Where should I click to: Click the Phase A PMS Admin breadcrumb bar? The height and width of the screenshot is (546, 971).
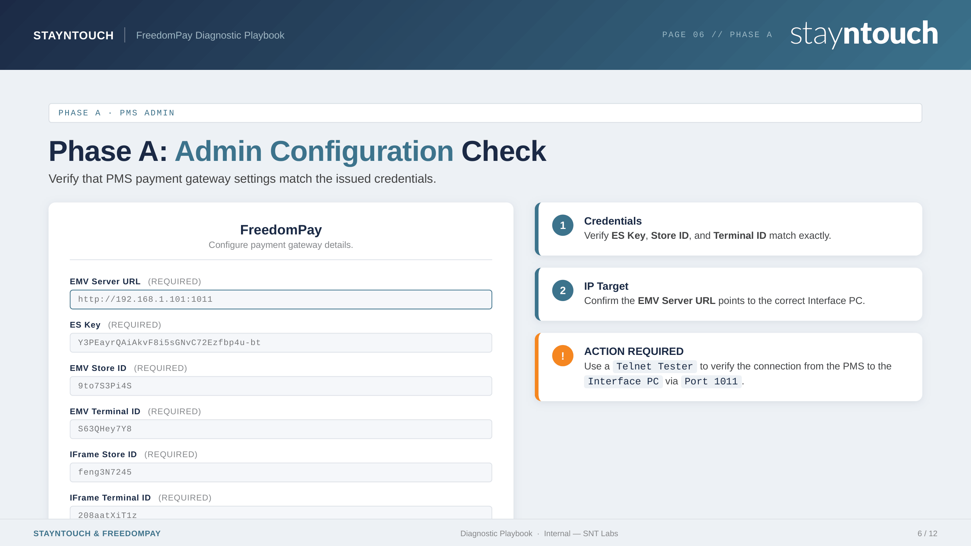[x=485, y=113]
